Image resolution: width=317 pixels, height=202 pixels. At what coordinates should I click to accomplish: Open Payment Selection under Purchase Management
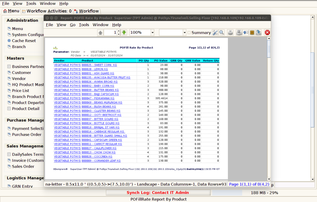click(25, 129)
